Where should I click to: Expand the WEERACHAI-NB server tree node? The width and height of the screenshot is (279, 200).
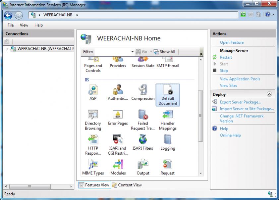(x=7, y=49)
